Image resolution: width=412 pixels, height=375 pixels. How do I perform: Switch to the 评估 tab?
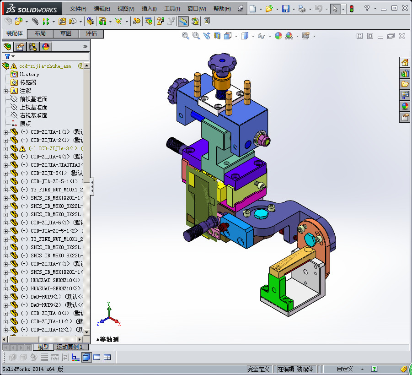pyautogui.click(x=91, y=33)
